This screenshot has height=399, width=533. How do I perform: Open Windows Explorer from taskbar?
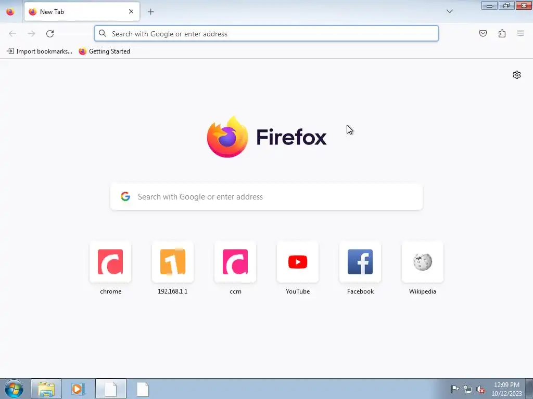[x=46, y=389]
